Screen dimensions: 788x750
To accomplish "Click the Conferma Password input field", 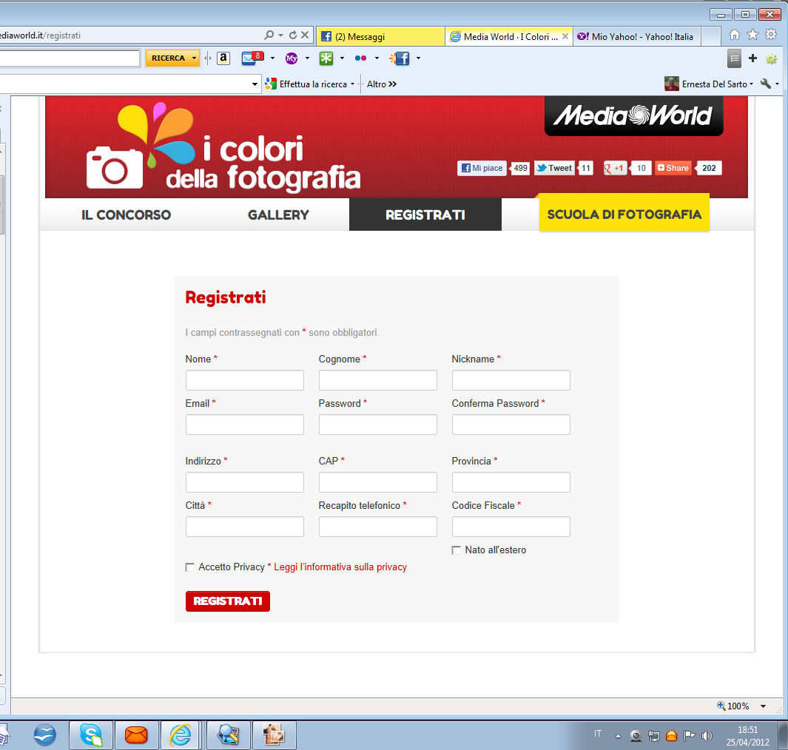I will point(511,425).
